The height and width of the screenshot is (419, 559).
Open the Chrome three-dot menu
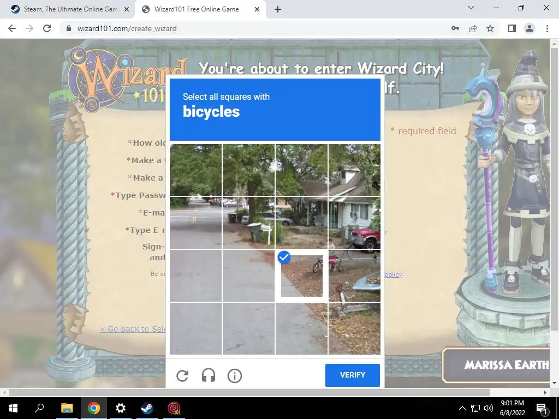(547, 28)
